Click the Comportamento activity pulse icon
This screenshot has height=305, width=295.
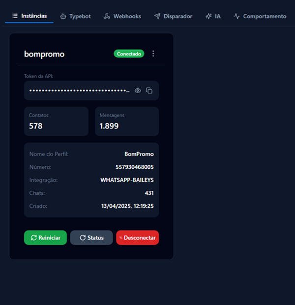[236, 16]
